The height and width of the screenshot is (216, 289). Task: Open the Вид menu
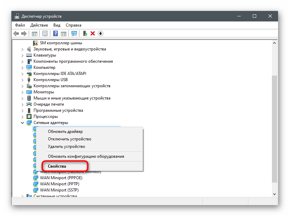click(57, 25)
